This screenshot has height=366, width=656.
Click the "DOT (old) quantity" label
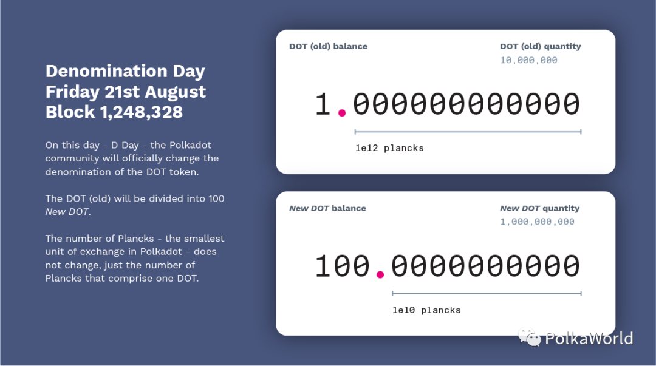[540, 46]
